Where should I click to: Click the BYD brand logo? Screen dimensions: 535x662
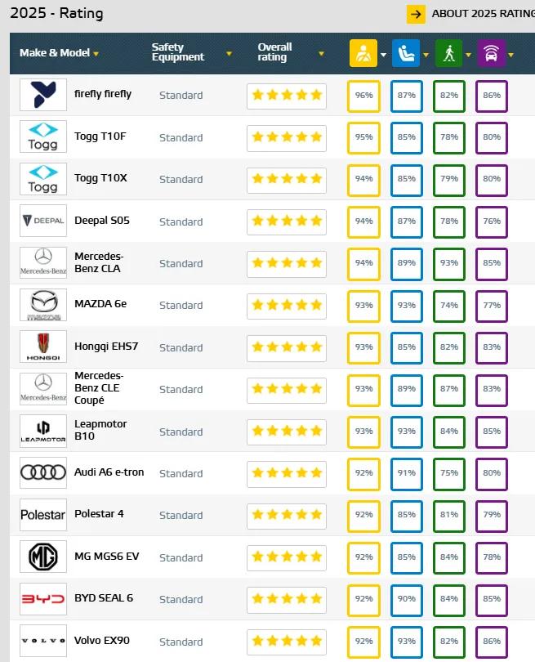[43, 599]
